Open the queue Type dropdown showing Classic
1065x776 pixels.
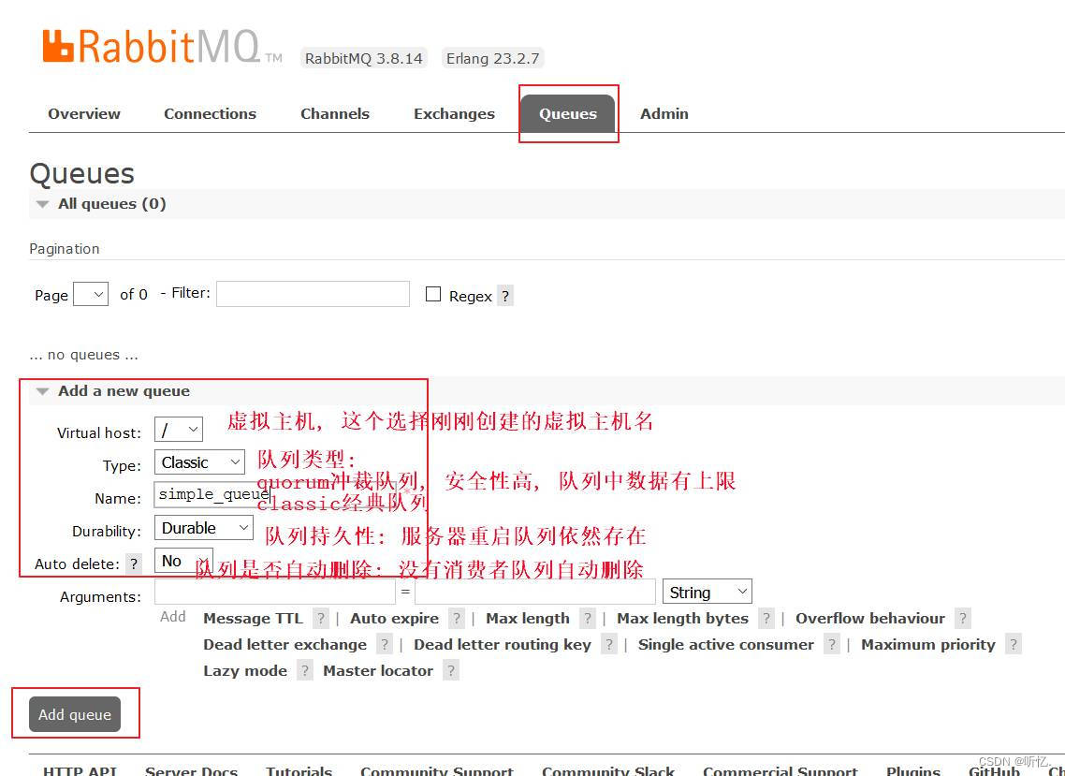pyautogui.click(x=198, y=462)
